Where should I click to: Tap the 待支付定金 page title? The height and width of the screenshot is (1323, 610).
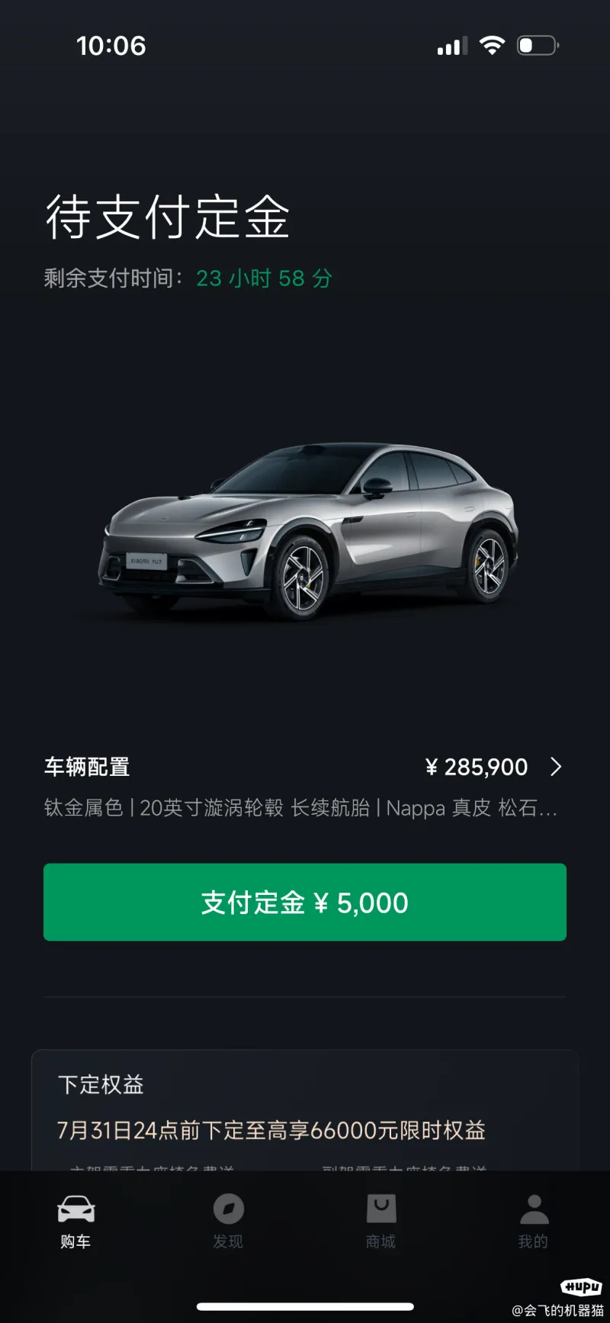pyautogui.click(x=168, y=217)
